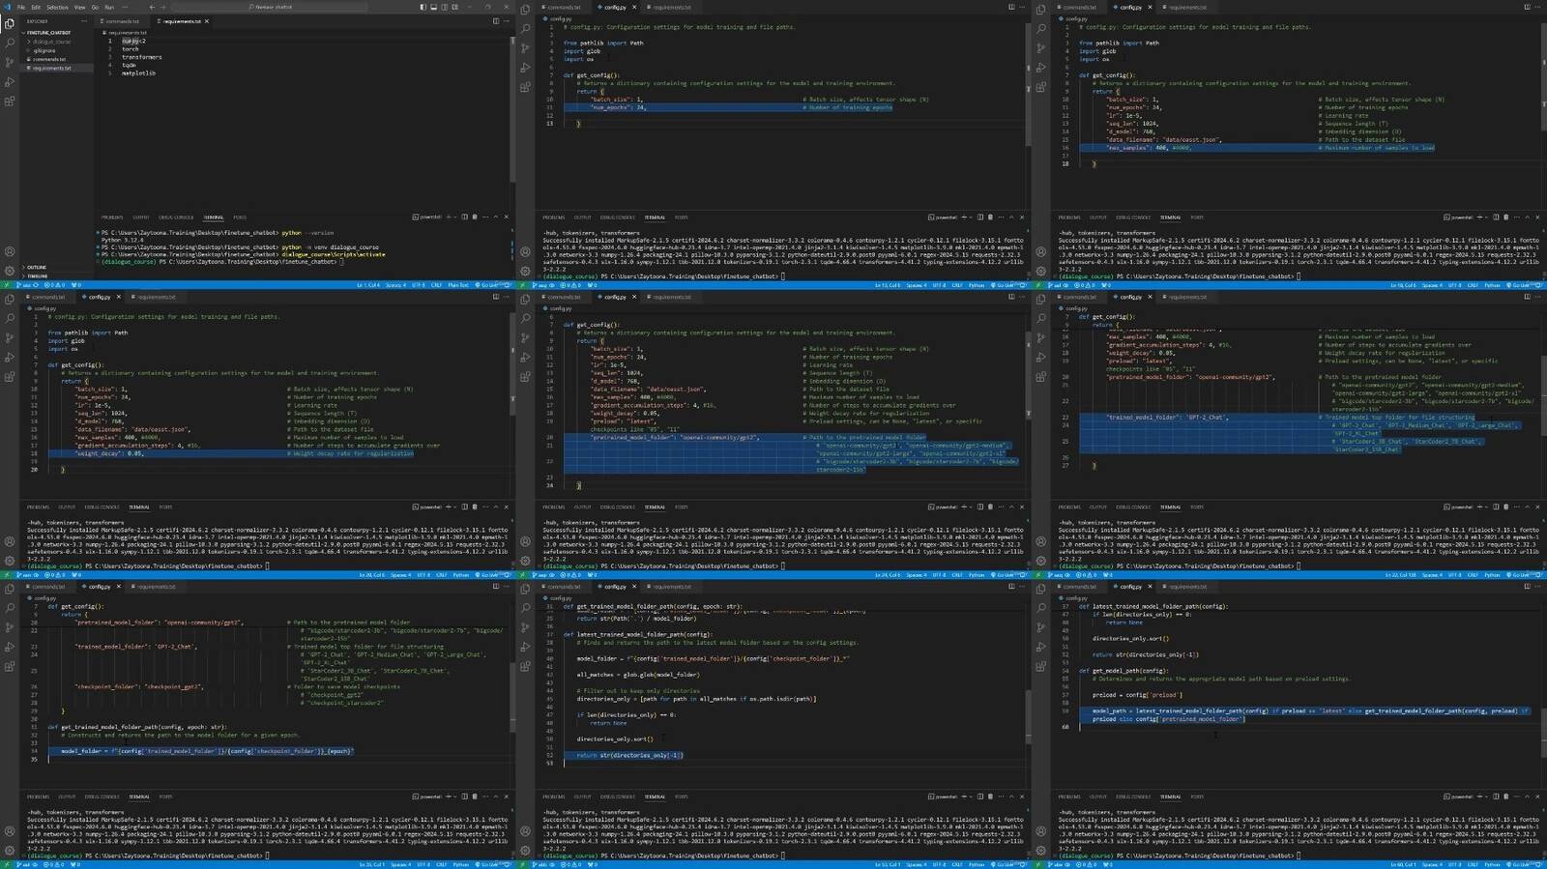Click the 'transformers' line in requirements.txt

[x=142, y=57]
